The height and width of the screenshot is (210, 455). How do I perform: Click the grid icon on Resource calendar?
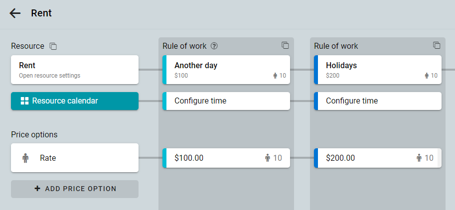pyautogui.click(x=24, y=101)
